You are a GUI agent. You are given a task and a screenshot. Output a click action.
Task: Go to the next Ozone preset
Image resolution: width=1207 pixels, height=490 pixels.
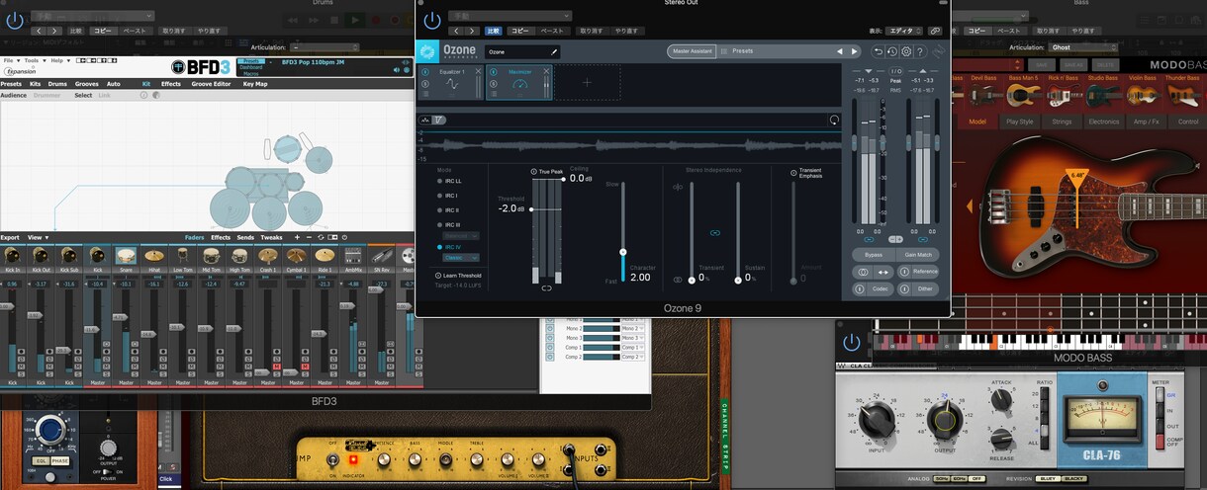click(854, 51)
